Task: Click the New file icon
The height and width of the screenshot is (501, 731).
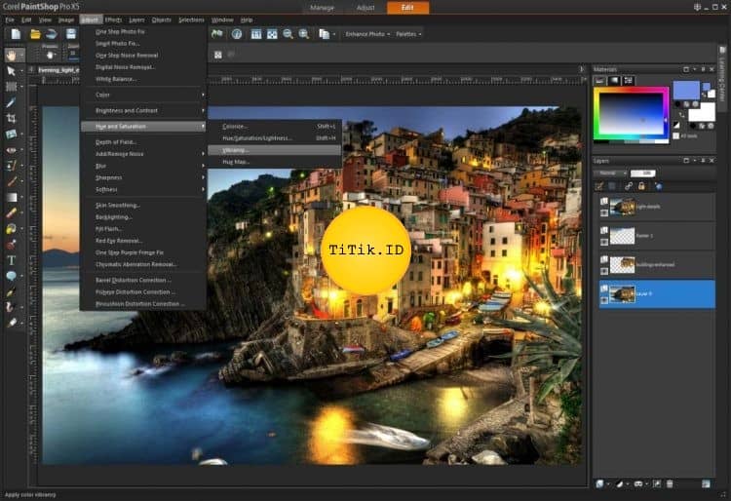Action: [14, 34]
